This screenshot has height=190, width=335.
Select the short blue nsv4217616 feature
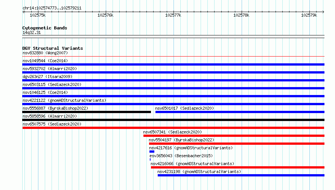[x=152, y=152]
